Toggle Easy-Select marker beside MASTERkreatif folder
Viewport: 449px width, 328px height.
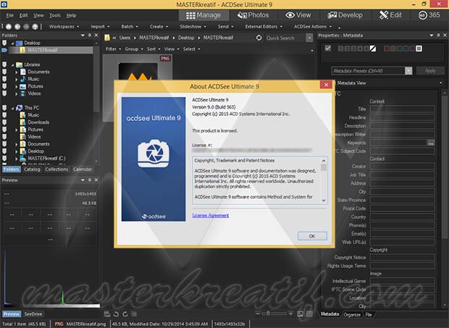(4, 50)
